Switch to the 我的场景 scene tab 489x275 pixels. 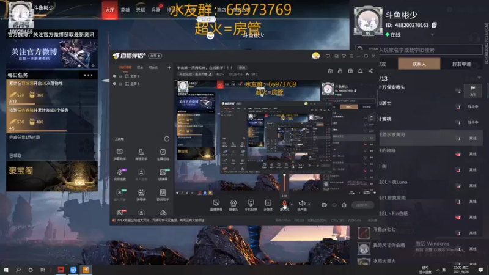pyautogui.click(x=125, y=67)
